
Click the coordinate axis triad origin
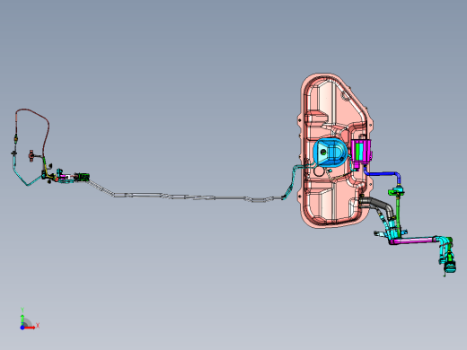click(22, 328)
